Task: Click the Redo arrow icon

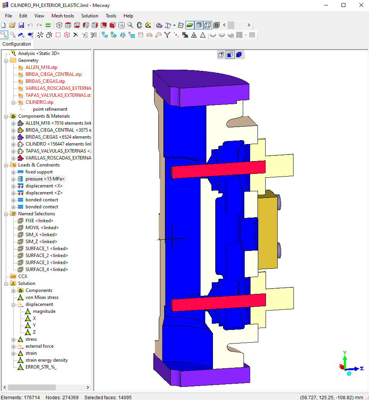Action: [x=39, y=25]
